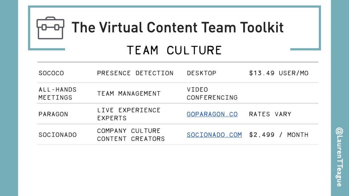
Task: Click the 'LIVE EXPERIENCE EXPERTS' cell
Action: point(129,114)
